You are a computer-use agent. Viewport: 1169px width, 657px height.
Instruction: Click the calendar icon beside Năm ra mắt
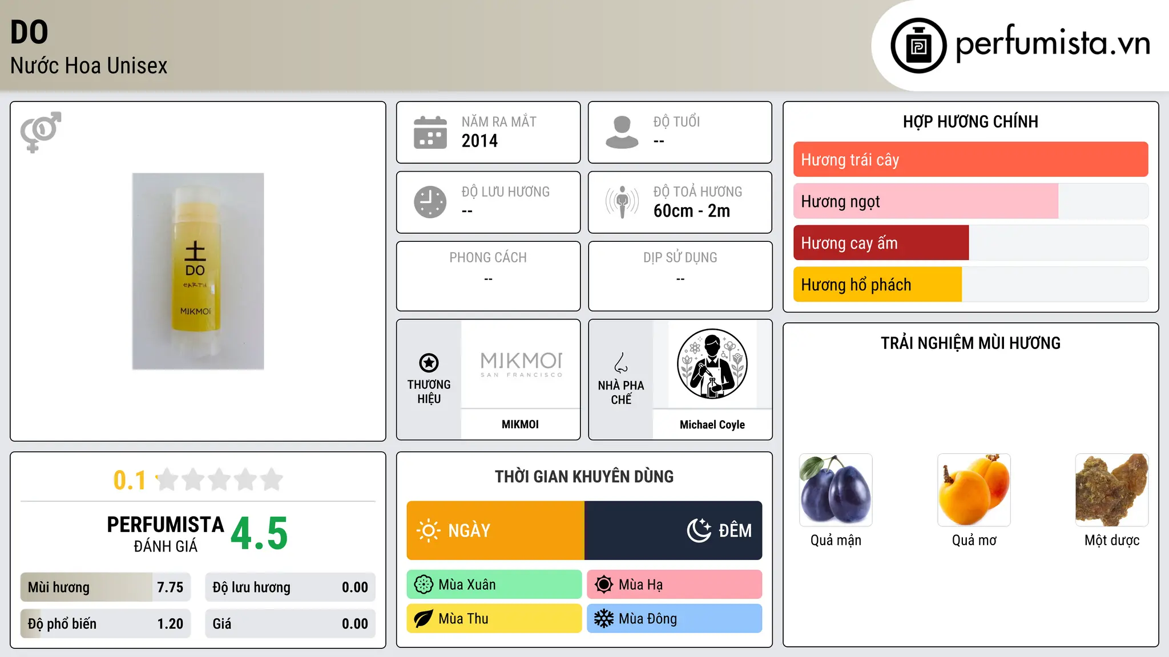[430, 132]
